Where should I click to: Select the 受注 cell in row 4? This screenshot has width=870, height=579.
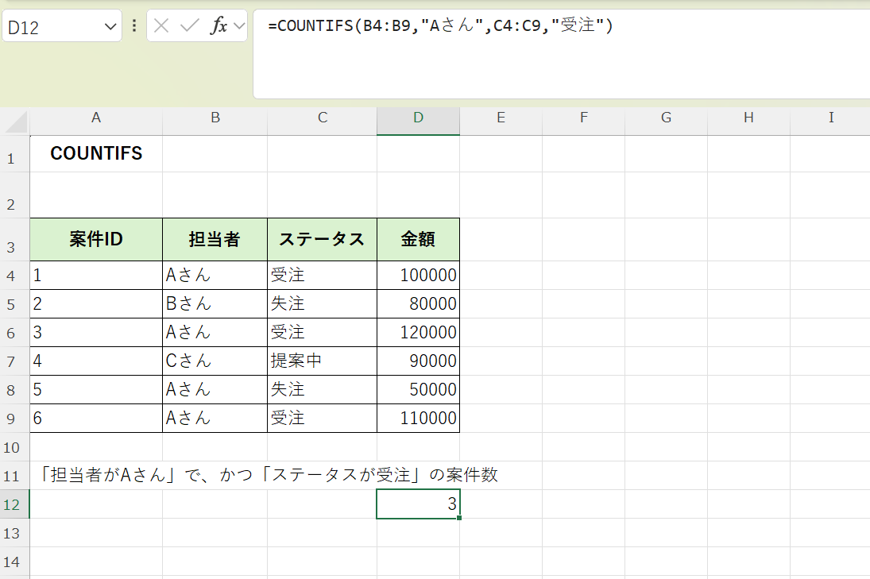322,275
